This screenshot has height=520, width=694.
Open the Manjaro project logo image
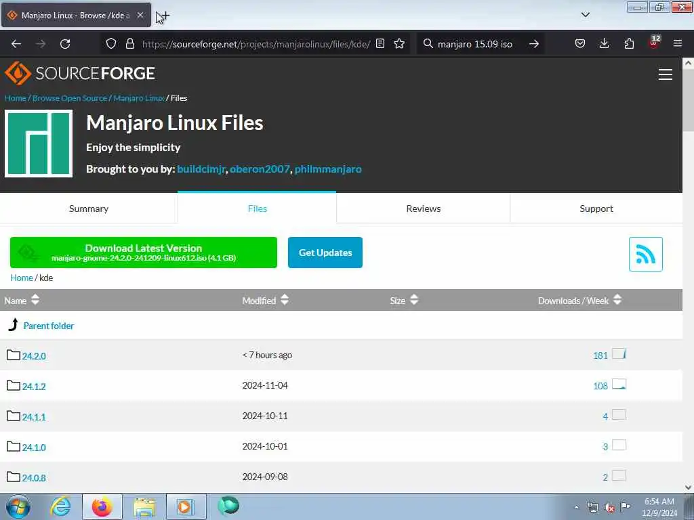39,144
